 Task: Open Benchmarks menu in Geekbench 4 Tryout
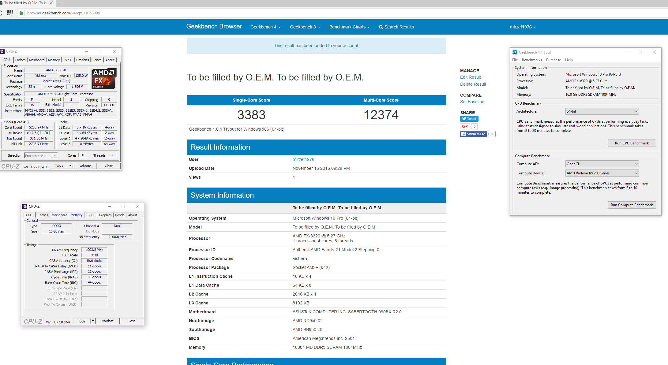532,60
